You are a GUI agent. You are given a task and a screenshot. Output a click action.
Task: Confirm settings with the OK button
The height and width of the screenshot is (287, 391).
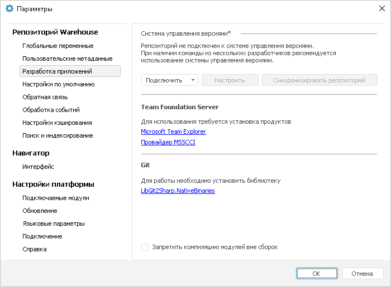tap(317, 273)
